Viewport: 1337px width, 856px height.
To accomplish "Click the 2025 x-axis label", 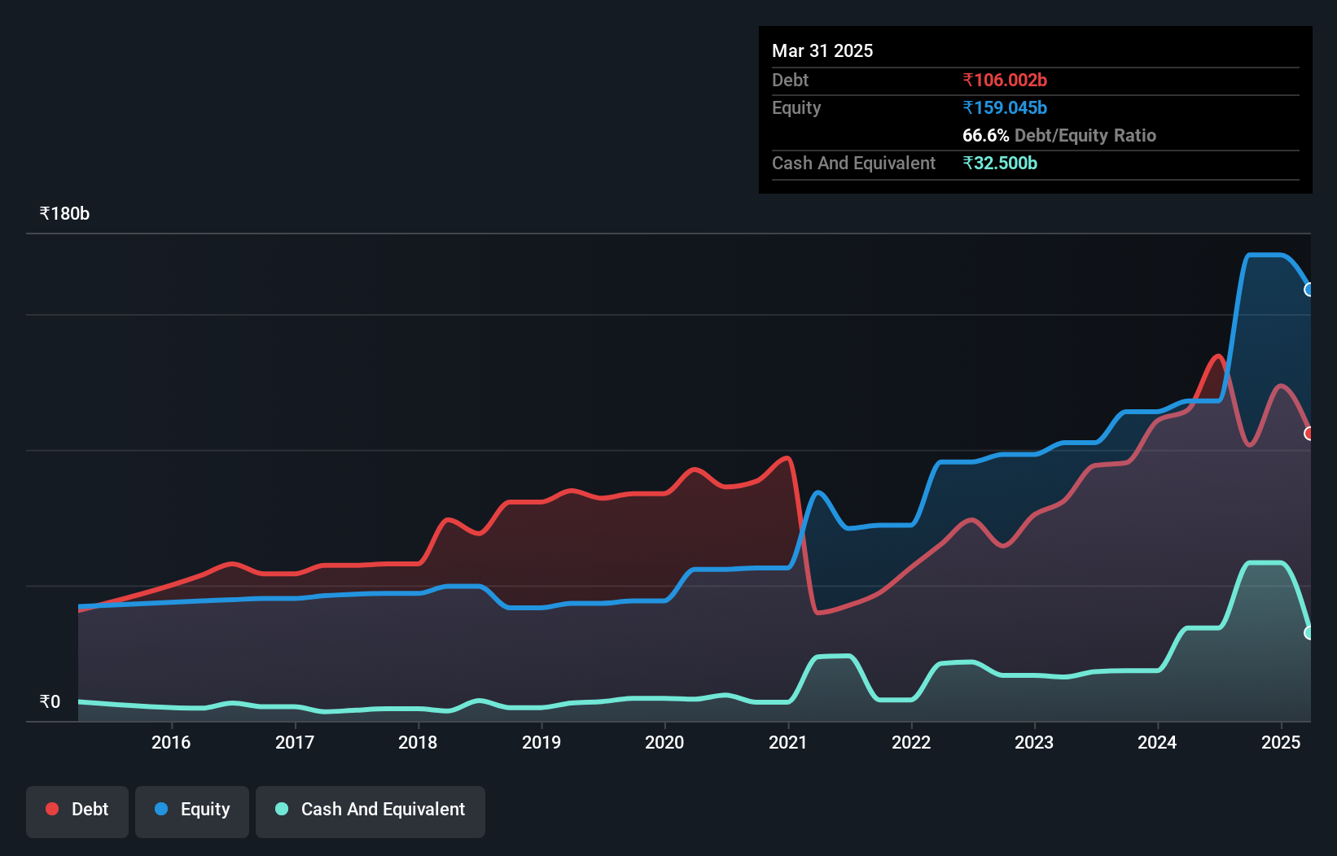I will pos(1281,742).
